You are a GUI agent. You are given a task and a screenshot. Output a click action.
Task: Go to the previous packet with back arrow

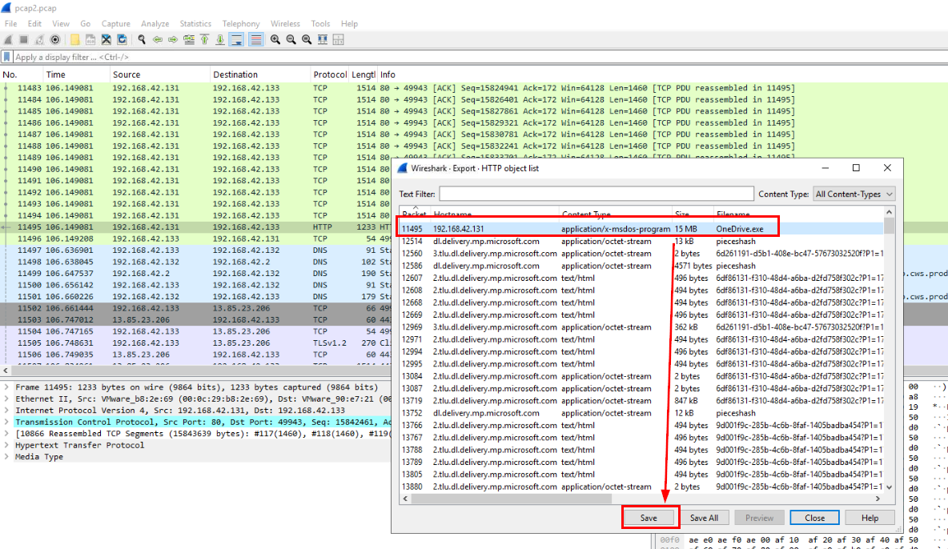coord(158,39)
